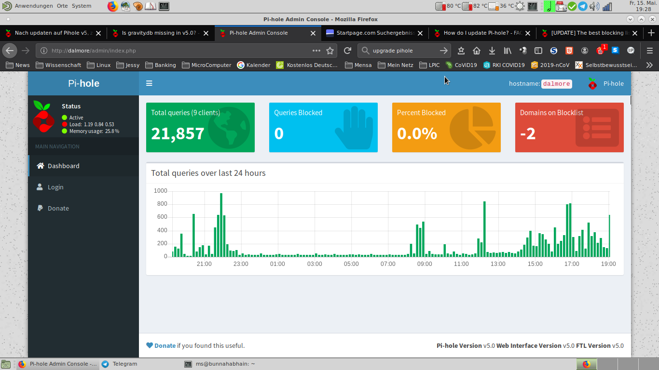Go back with Firefox back arrow
Viewport: 659px width, 370px height.
(10, 51)
